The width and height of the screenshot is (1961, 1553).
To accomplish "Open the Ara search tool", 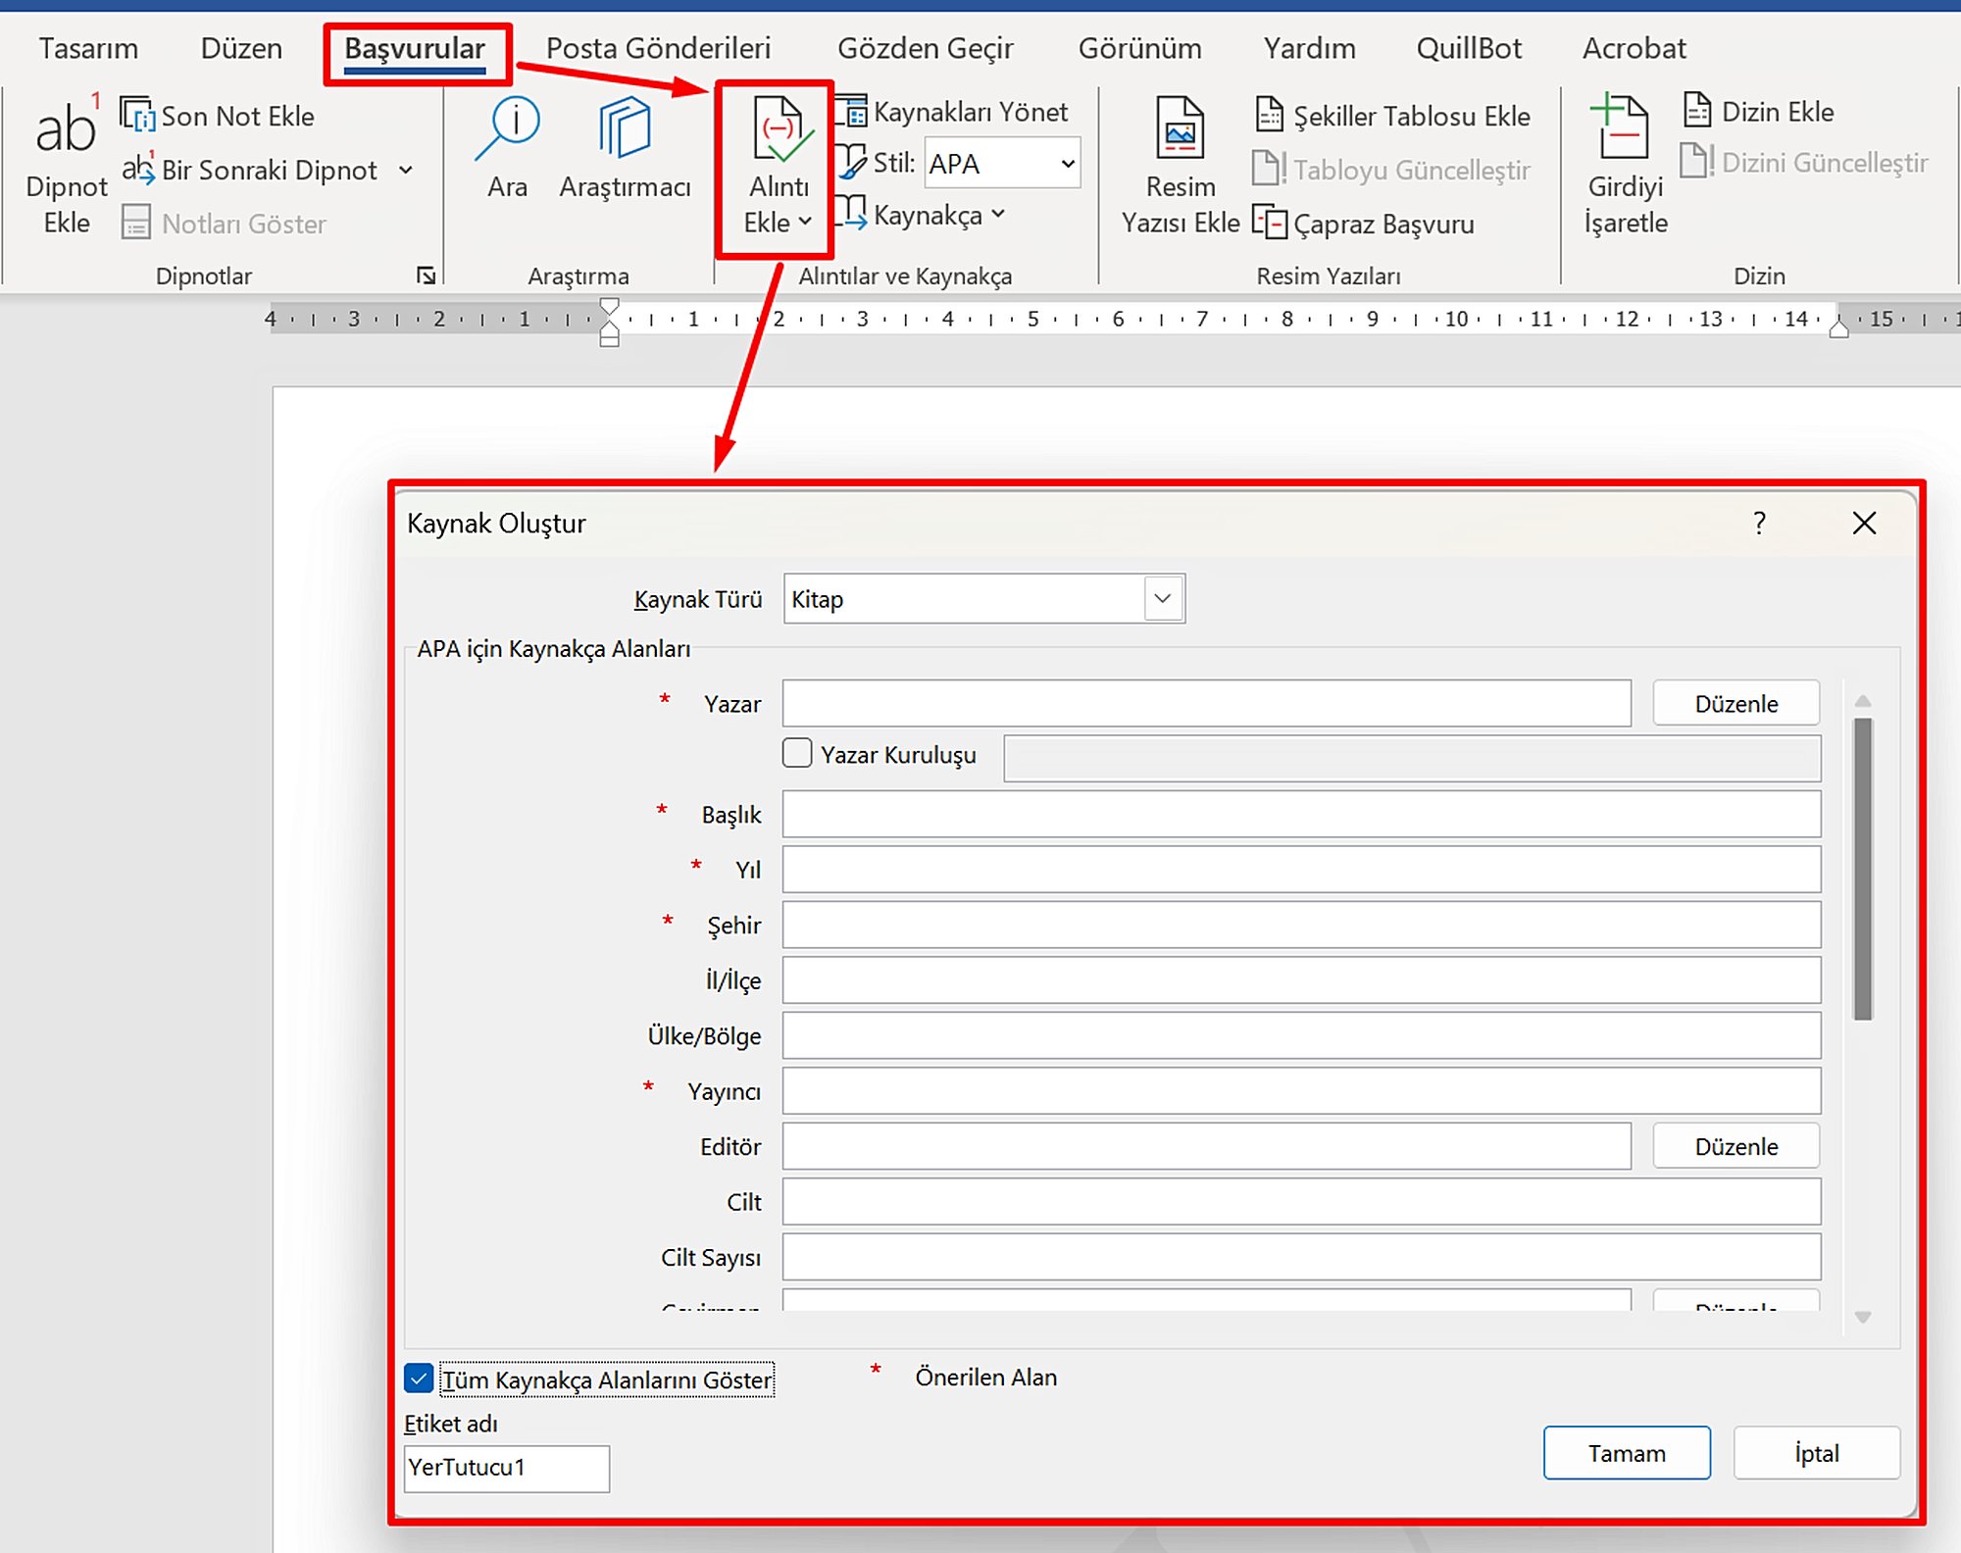I will tap(508, 127).
